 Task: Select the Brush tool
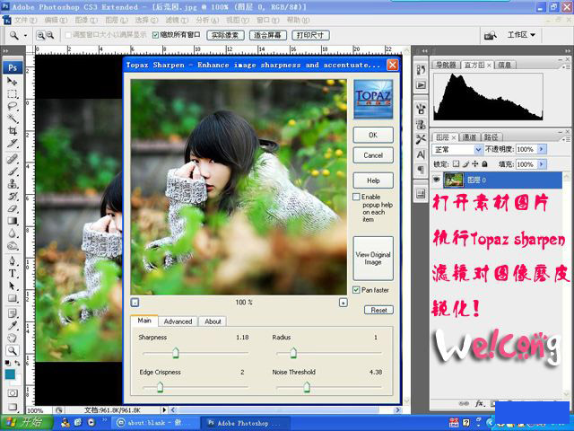tap(12, 172)
